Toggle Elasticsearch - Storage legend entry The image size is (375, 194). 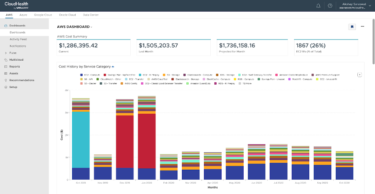coord(185,79)
